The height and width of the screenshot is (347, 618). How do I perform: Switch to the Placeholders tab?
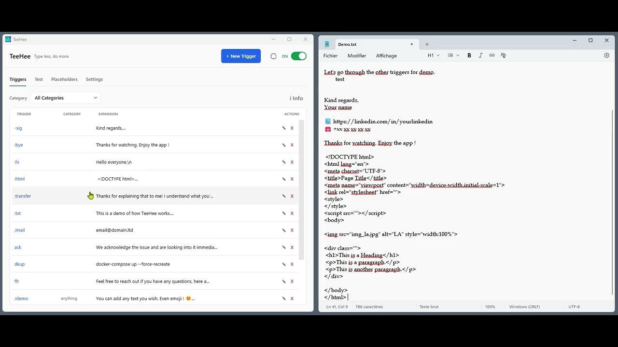(x=64, y=80)
